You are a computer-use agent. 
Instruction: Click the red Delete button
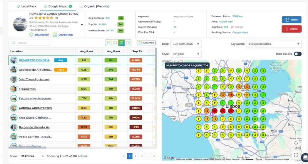(292, 29)
